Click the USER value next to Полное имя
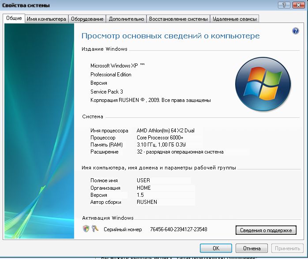The height and width of the screenshot is (259, 308). 143,180
